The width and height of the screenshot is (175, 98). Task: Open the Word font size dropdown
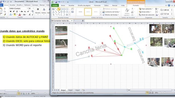[33, 8]
